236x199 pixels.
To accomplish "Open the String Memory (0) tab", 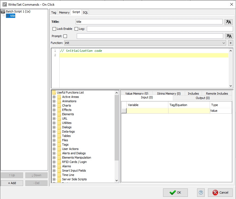I will [x=169, y=93].
